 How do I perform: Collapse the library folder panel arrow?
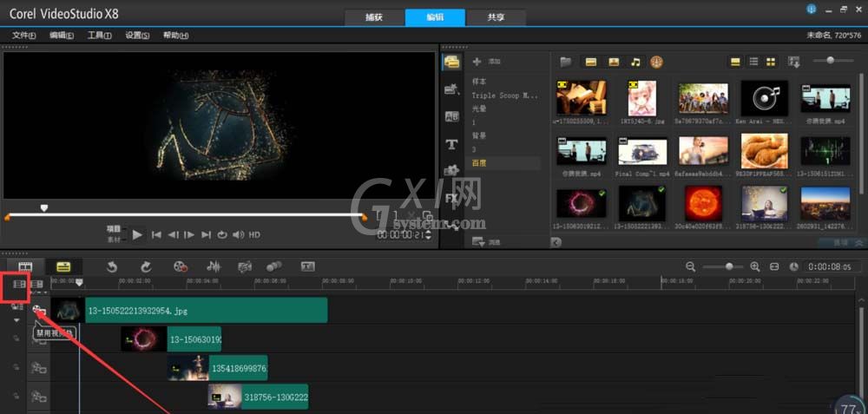click(x=556, y=242)
